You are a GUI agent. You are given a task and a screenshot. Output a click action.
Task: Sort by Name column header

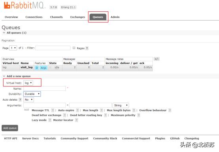point(25,63)
